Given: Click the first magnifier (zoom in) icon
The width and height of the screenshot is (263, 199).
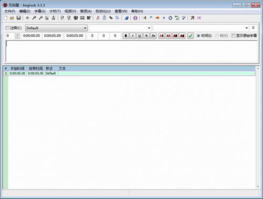Looking at the screenshot, I should click(34, 18).
